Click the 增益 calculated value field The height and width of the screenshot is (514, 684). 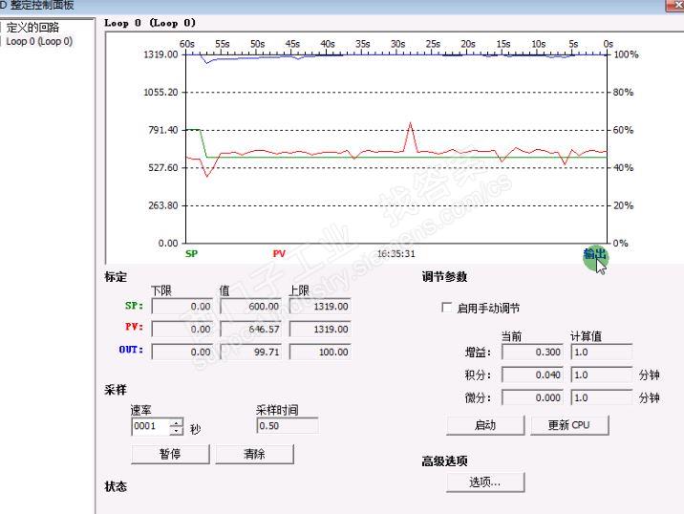(x=601, y=353)
